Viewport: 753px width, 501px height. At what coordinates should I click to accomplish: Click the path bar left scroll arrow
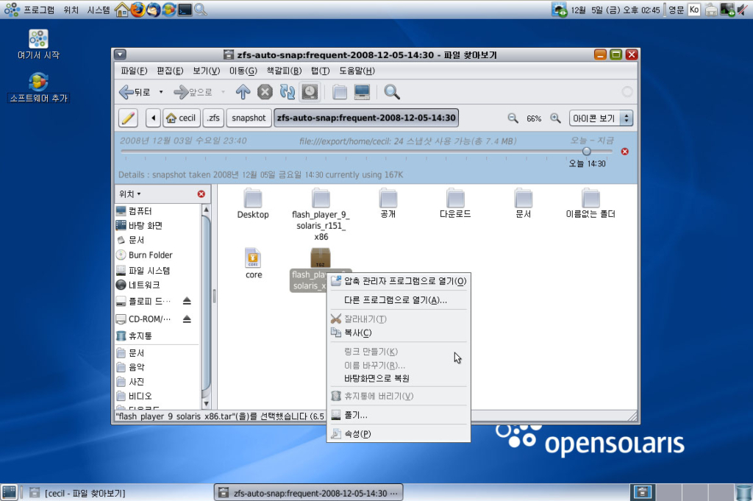pos(153,118)
